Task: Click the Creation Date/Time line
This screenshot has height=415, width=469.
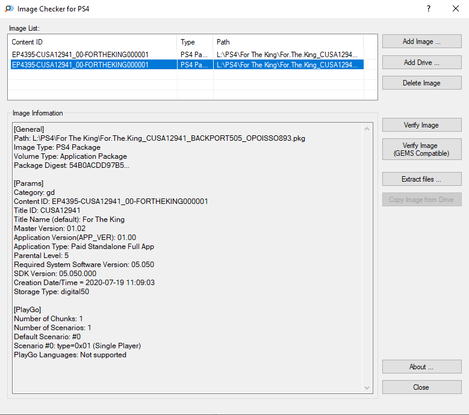Action: [x=84, y=282]
